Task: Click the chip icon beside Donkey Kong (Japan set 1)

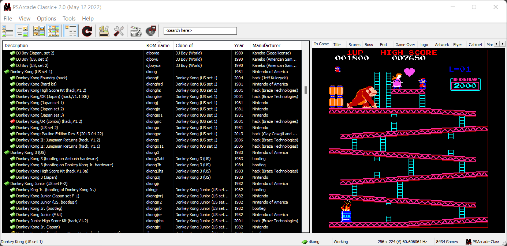Action: [12, 103]
